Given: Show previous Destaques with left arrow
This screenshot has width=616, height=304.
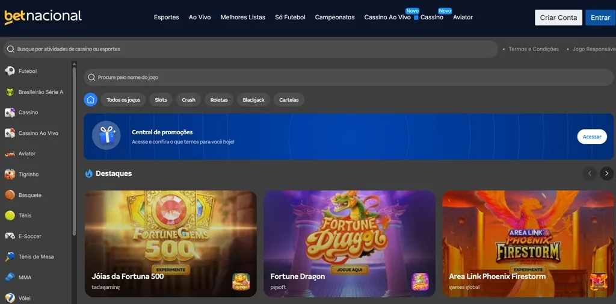Looking at the screenshot, I should [590, 173].
